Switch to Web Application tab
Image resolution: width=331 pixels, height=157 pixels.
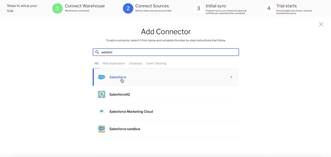[x=113, y=63]
